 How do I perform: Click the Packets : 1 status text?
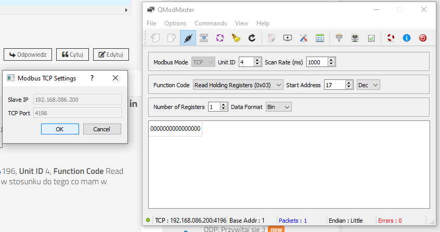(x=293, y=221)
